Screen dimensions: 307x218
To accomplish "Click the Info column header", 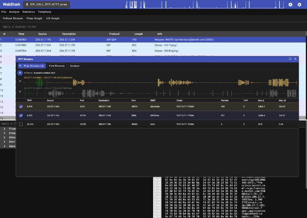I will tap(160, 34).
